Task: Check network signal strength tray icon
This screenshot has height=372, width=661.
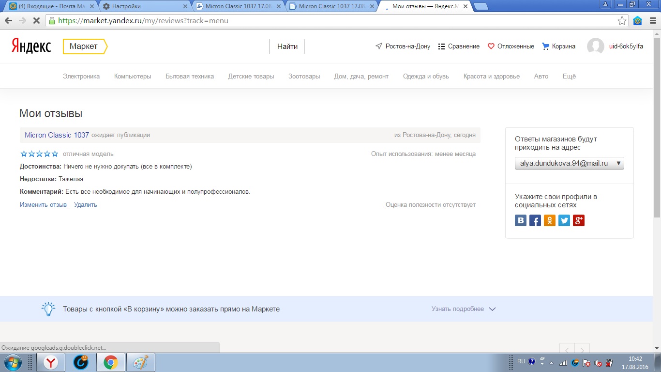Action: click(563, 362)
